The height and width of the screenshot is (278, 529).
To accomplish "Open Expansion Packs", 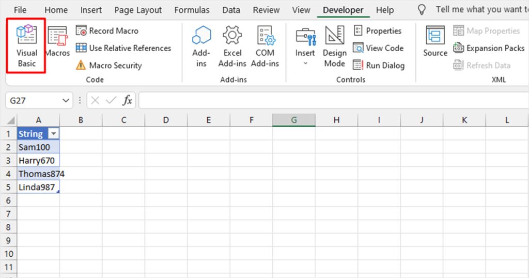I will pos(489,48).
